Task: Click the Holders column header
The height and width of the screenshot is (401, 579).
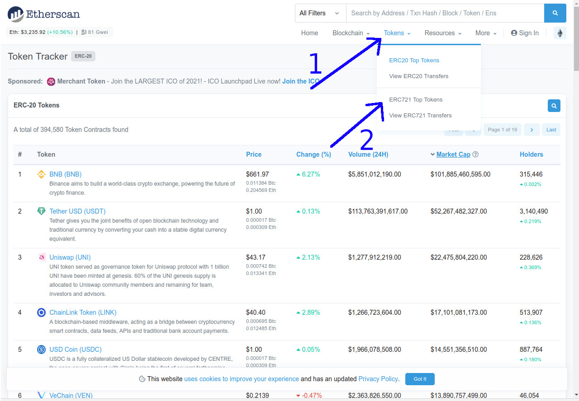Action: [531, 154]
